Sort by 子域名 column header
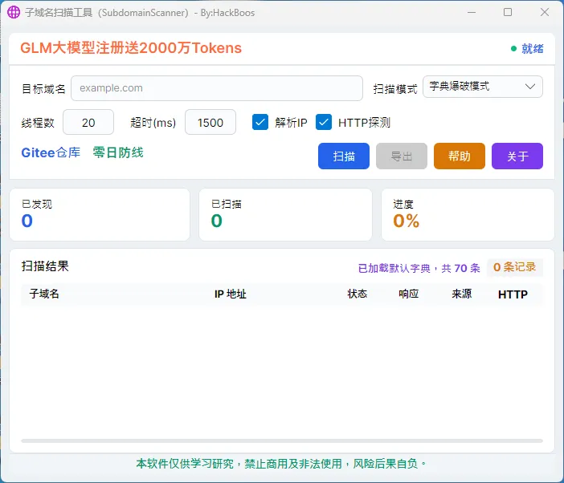Image resolution: width=564 pixels, height=483 pixels. coord(44,294)
